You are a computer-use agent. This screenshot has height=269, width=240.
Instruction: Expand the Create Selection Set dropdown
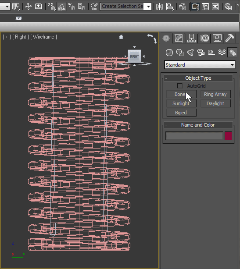148,7
